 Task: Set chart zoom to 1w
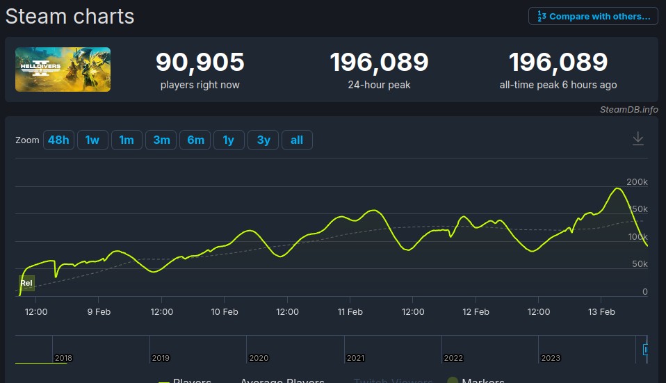coord(92,140)
